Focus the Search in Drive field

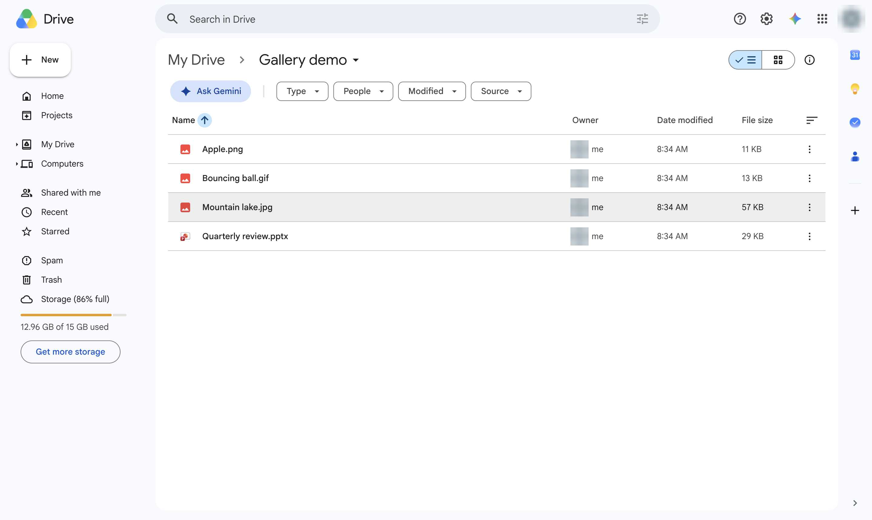tap(407, 19)
